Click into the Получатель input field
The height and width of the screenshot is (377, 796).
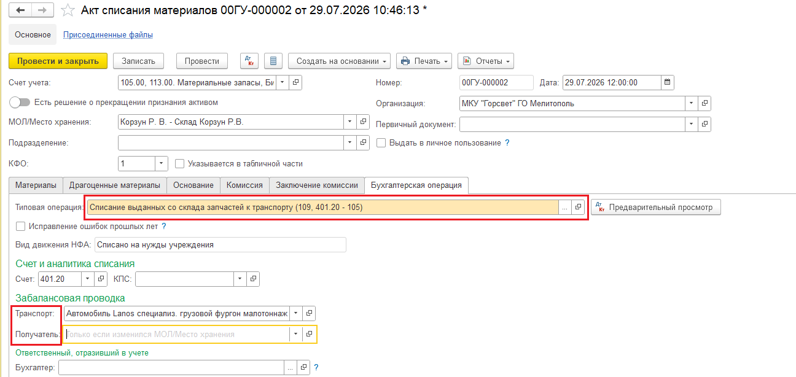coord(177,334)
